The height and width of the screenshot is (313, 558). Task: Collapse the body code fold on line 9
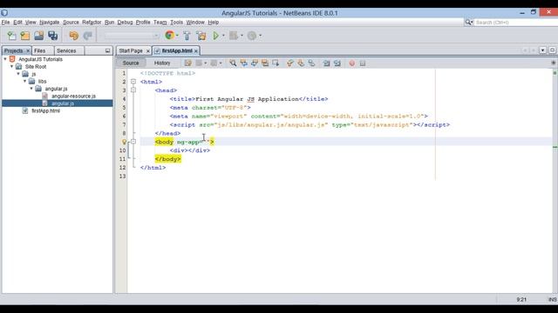tap(133, 142)
